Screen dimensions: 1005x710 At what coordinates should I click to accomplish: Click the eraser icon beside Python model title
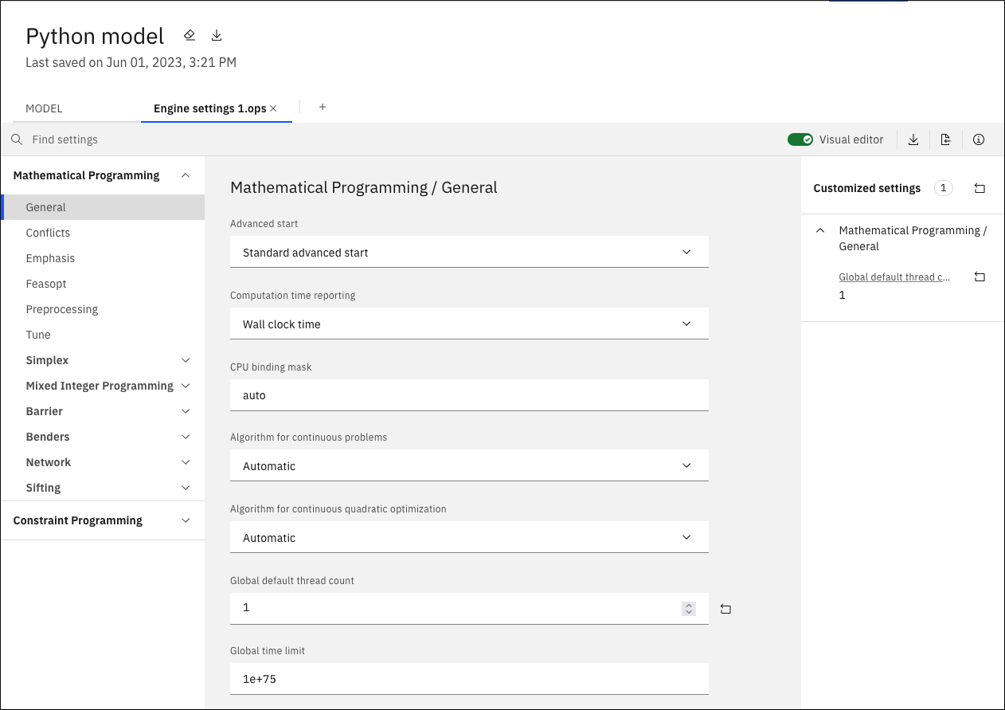[x=190, y=36]
